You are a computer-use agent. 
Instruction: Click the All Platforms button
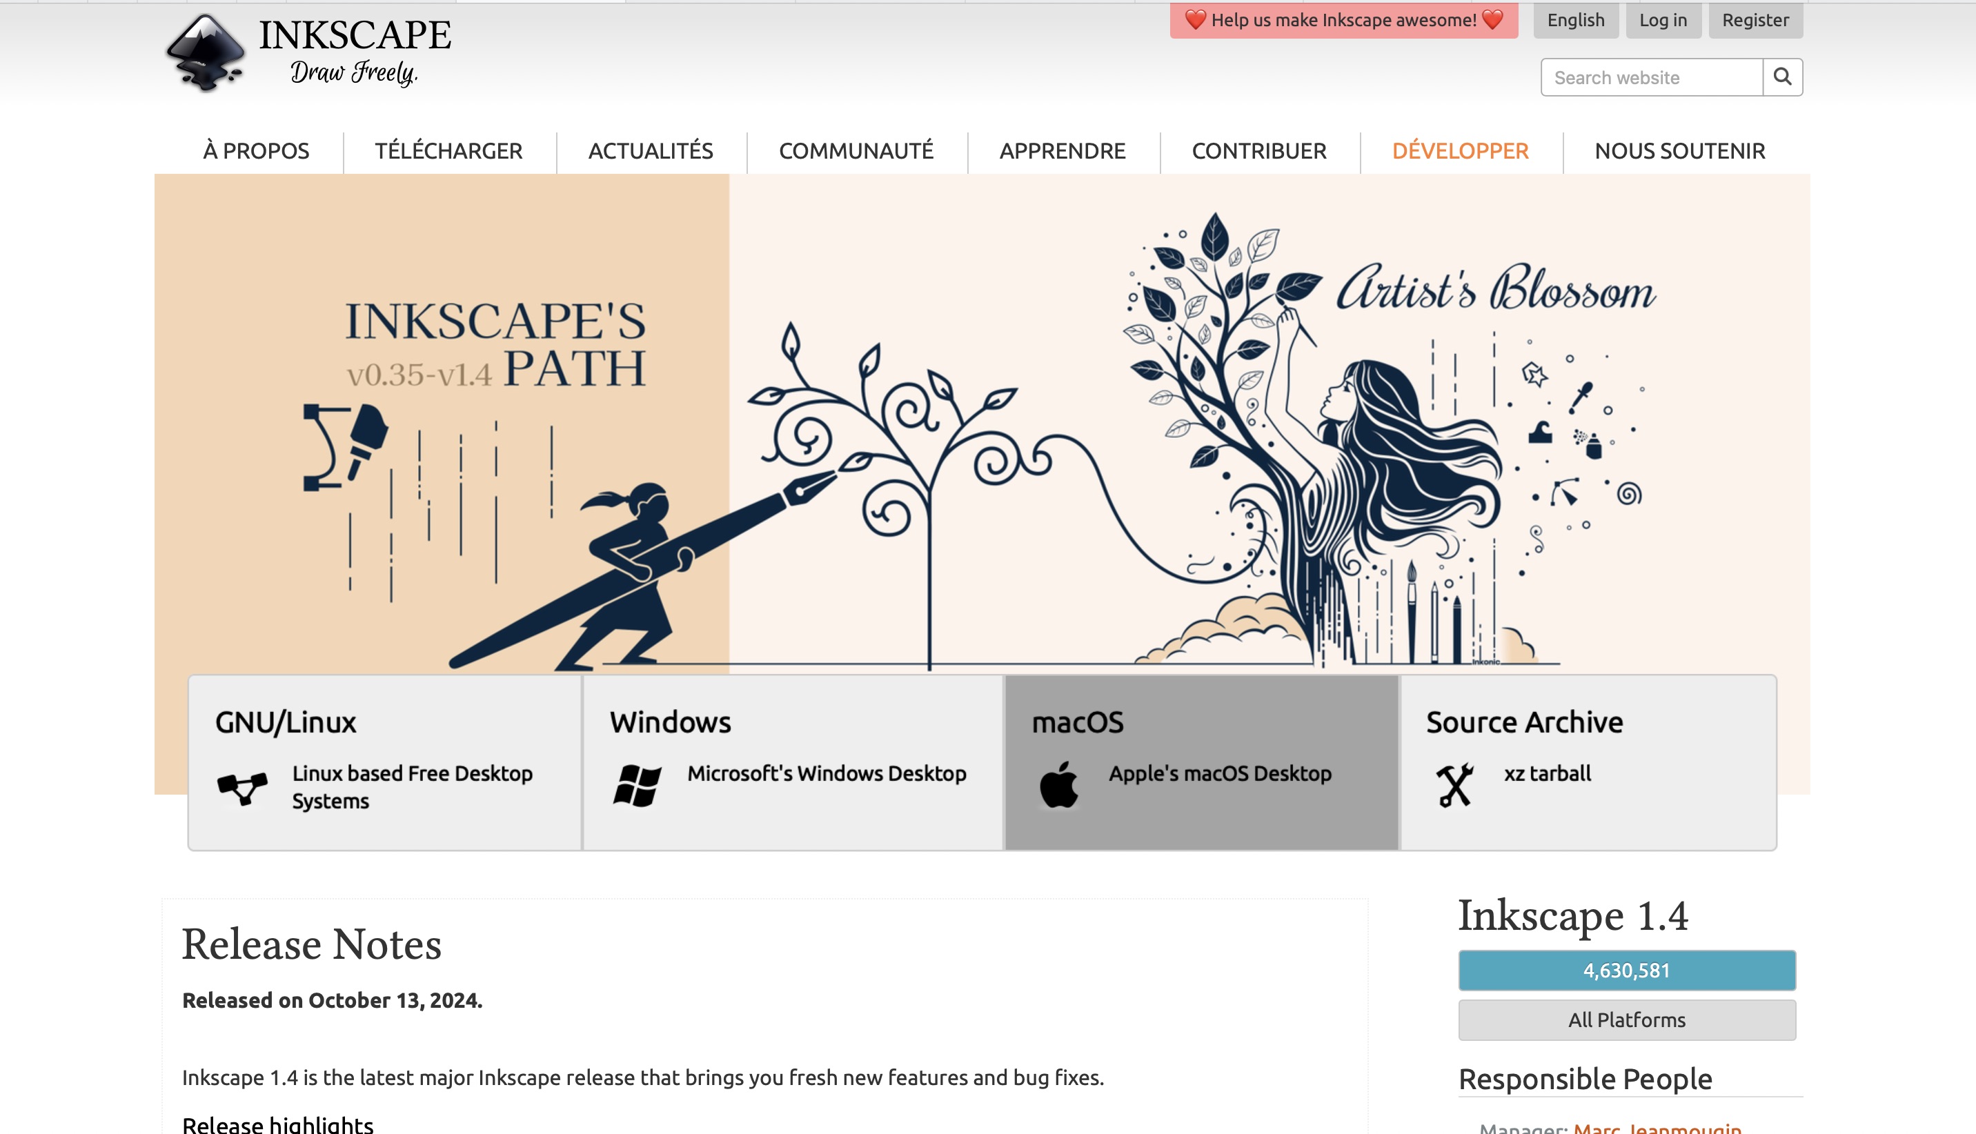pos(1626,1019)
